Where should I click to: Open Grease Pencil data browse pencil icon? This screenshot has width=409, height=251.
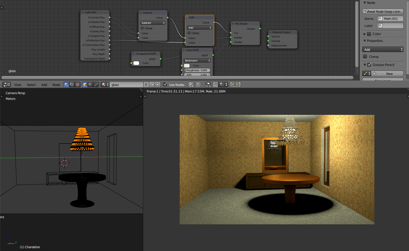coord(367,74)
